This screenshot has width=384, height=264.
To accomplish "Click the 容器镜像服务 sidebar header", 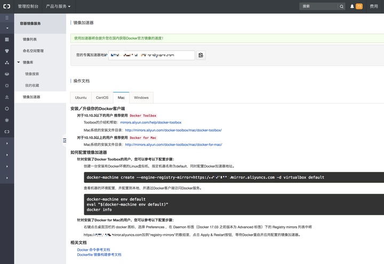I will point(30,23).
